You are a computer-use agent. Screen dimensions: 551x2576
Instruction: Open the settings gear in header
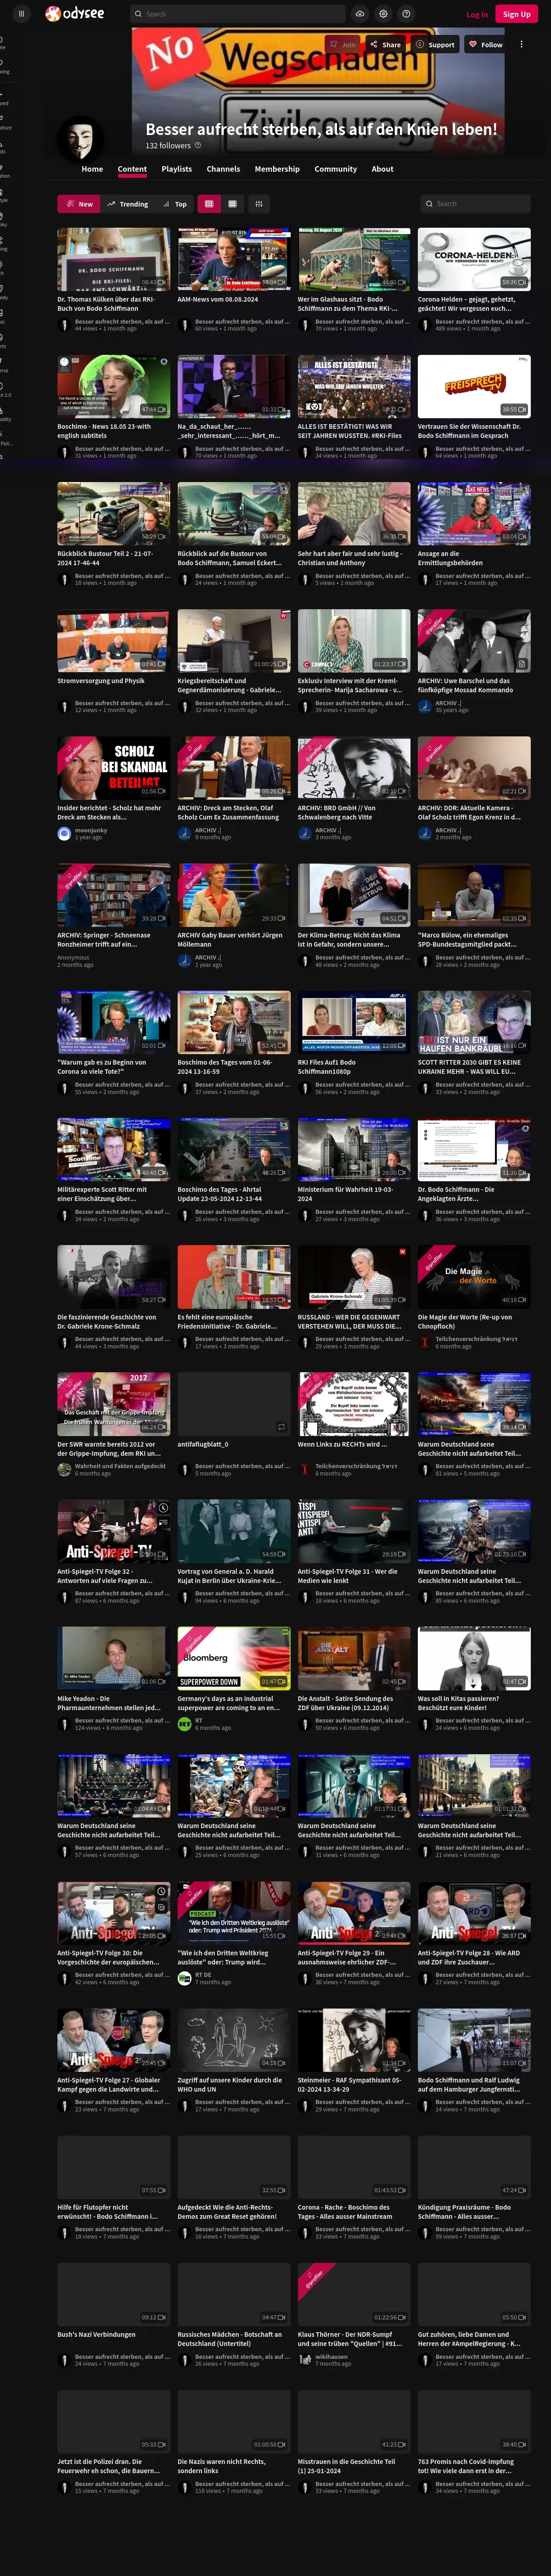pyautogui.click(x=383, y=14)
